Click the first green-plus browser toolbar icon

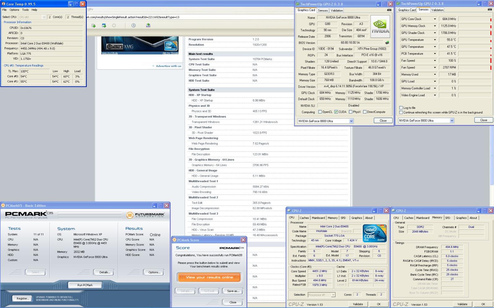93,25
